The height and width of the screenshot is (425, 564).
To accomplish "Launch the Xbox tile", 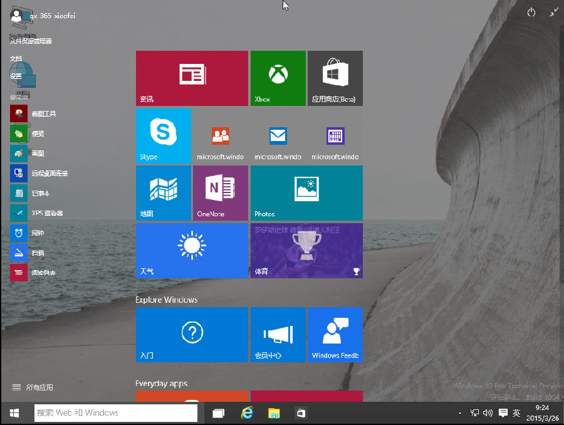I will pyautogui.click(x=278, y=78).
